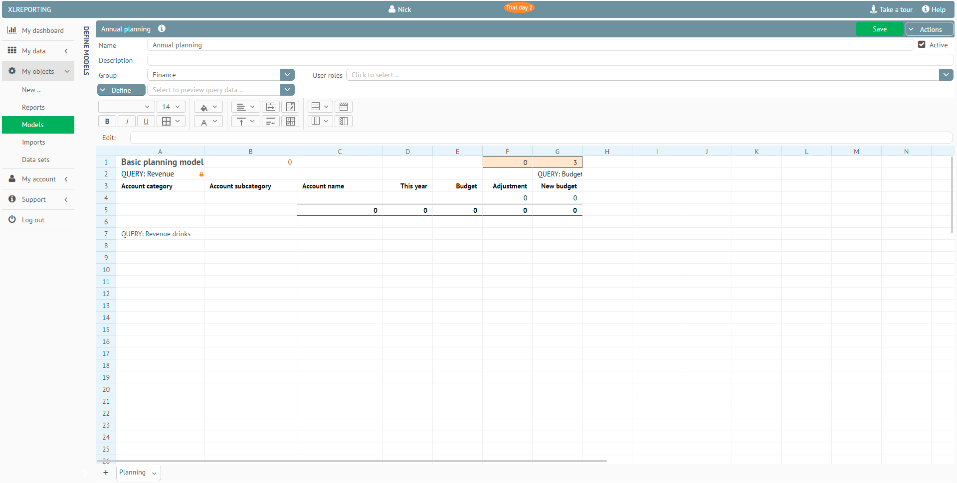Click the green Save button

click(879, 29)
